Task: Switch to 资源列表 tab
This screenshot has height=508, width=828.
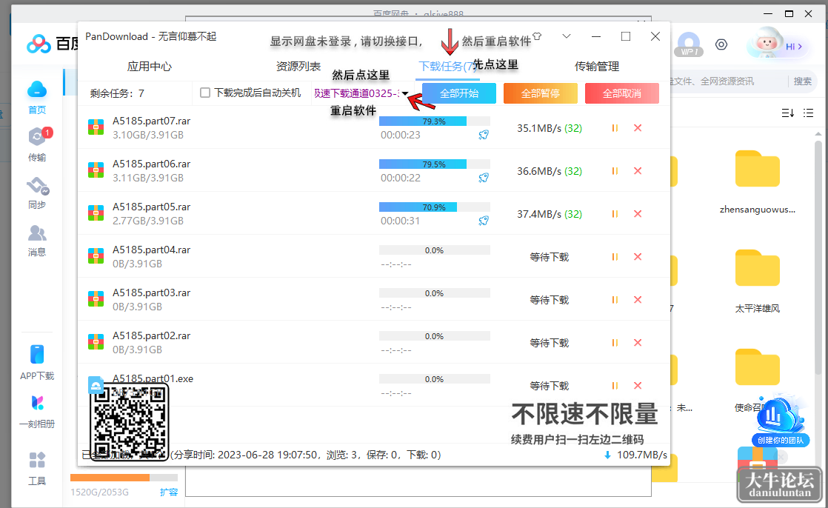Action: pyautogui.click(x=298, y=67)
